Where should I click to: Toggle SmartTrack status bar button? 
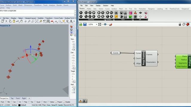[54, 105]
